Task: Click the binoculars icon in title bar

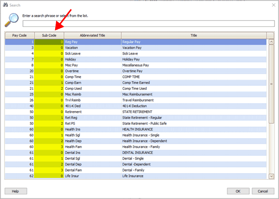Action: coord(5,5)
